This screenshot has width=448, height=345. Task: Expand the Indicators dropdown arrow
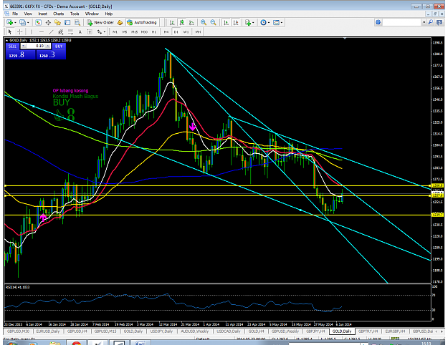coord(253,22)
